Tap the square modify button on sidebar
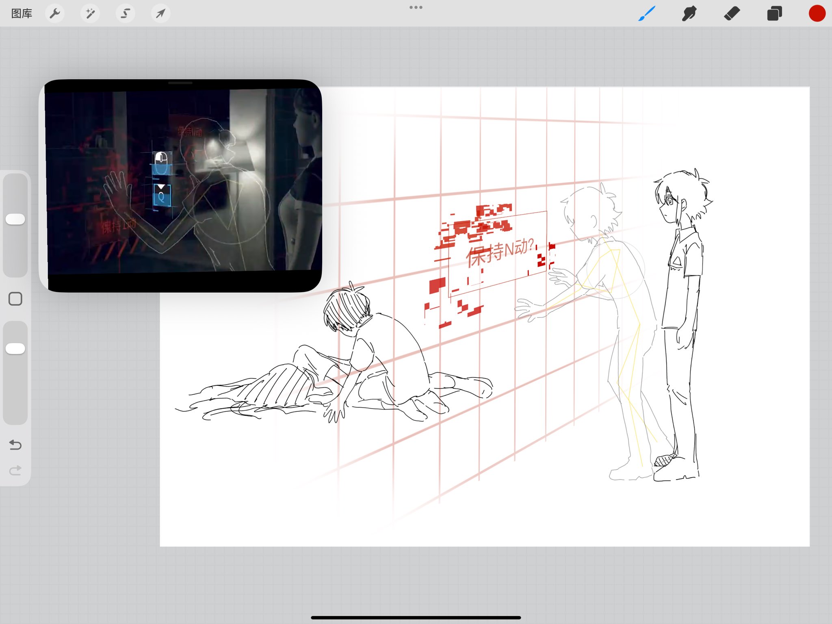This screenshot has width=832, height=624. (15, 299)
